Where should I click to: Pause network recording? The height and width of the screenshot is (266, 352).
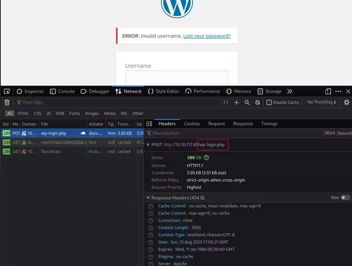pyautogui.click(x=226, y=102)
